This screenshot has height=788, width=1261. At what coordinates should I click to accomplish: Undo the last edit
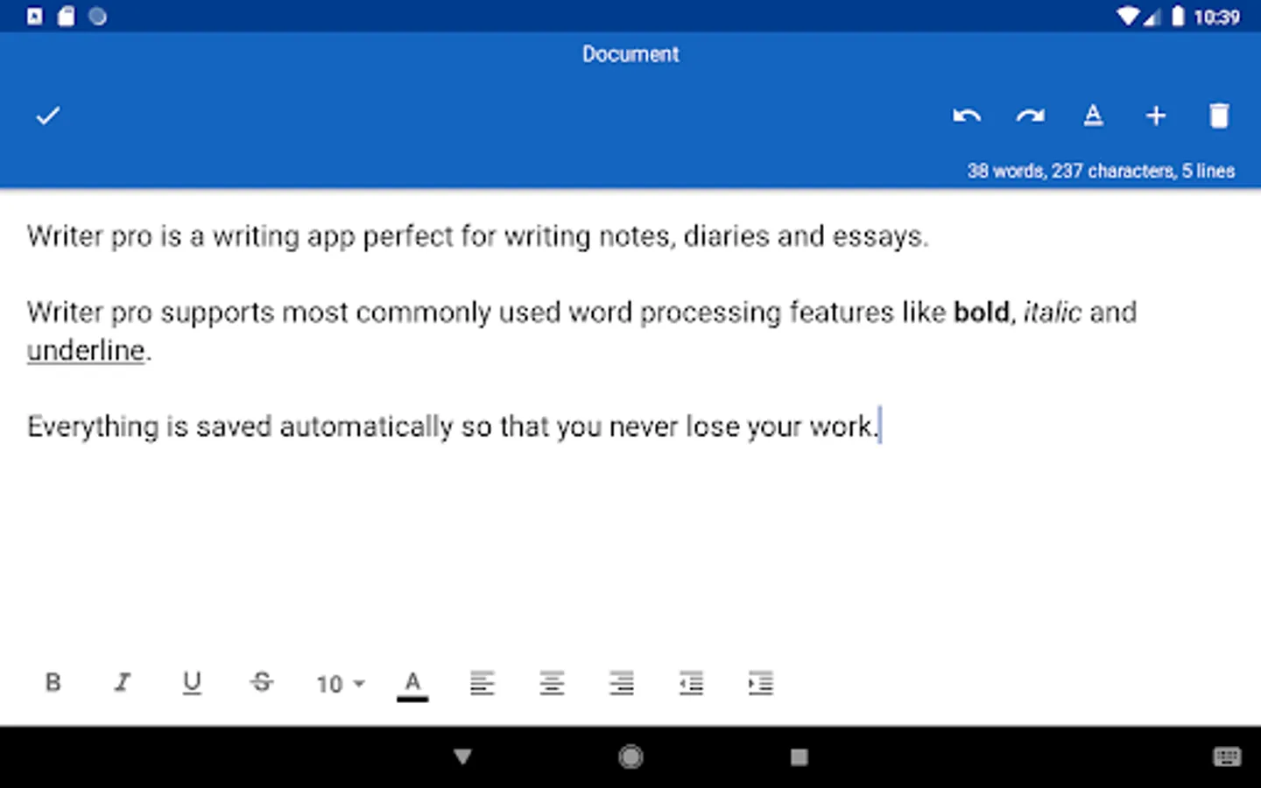click(967, 116)
